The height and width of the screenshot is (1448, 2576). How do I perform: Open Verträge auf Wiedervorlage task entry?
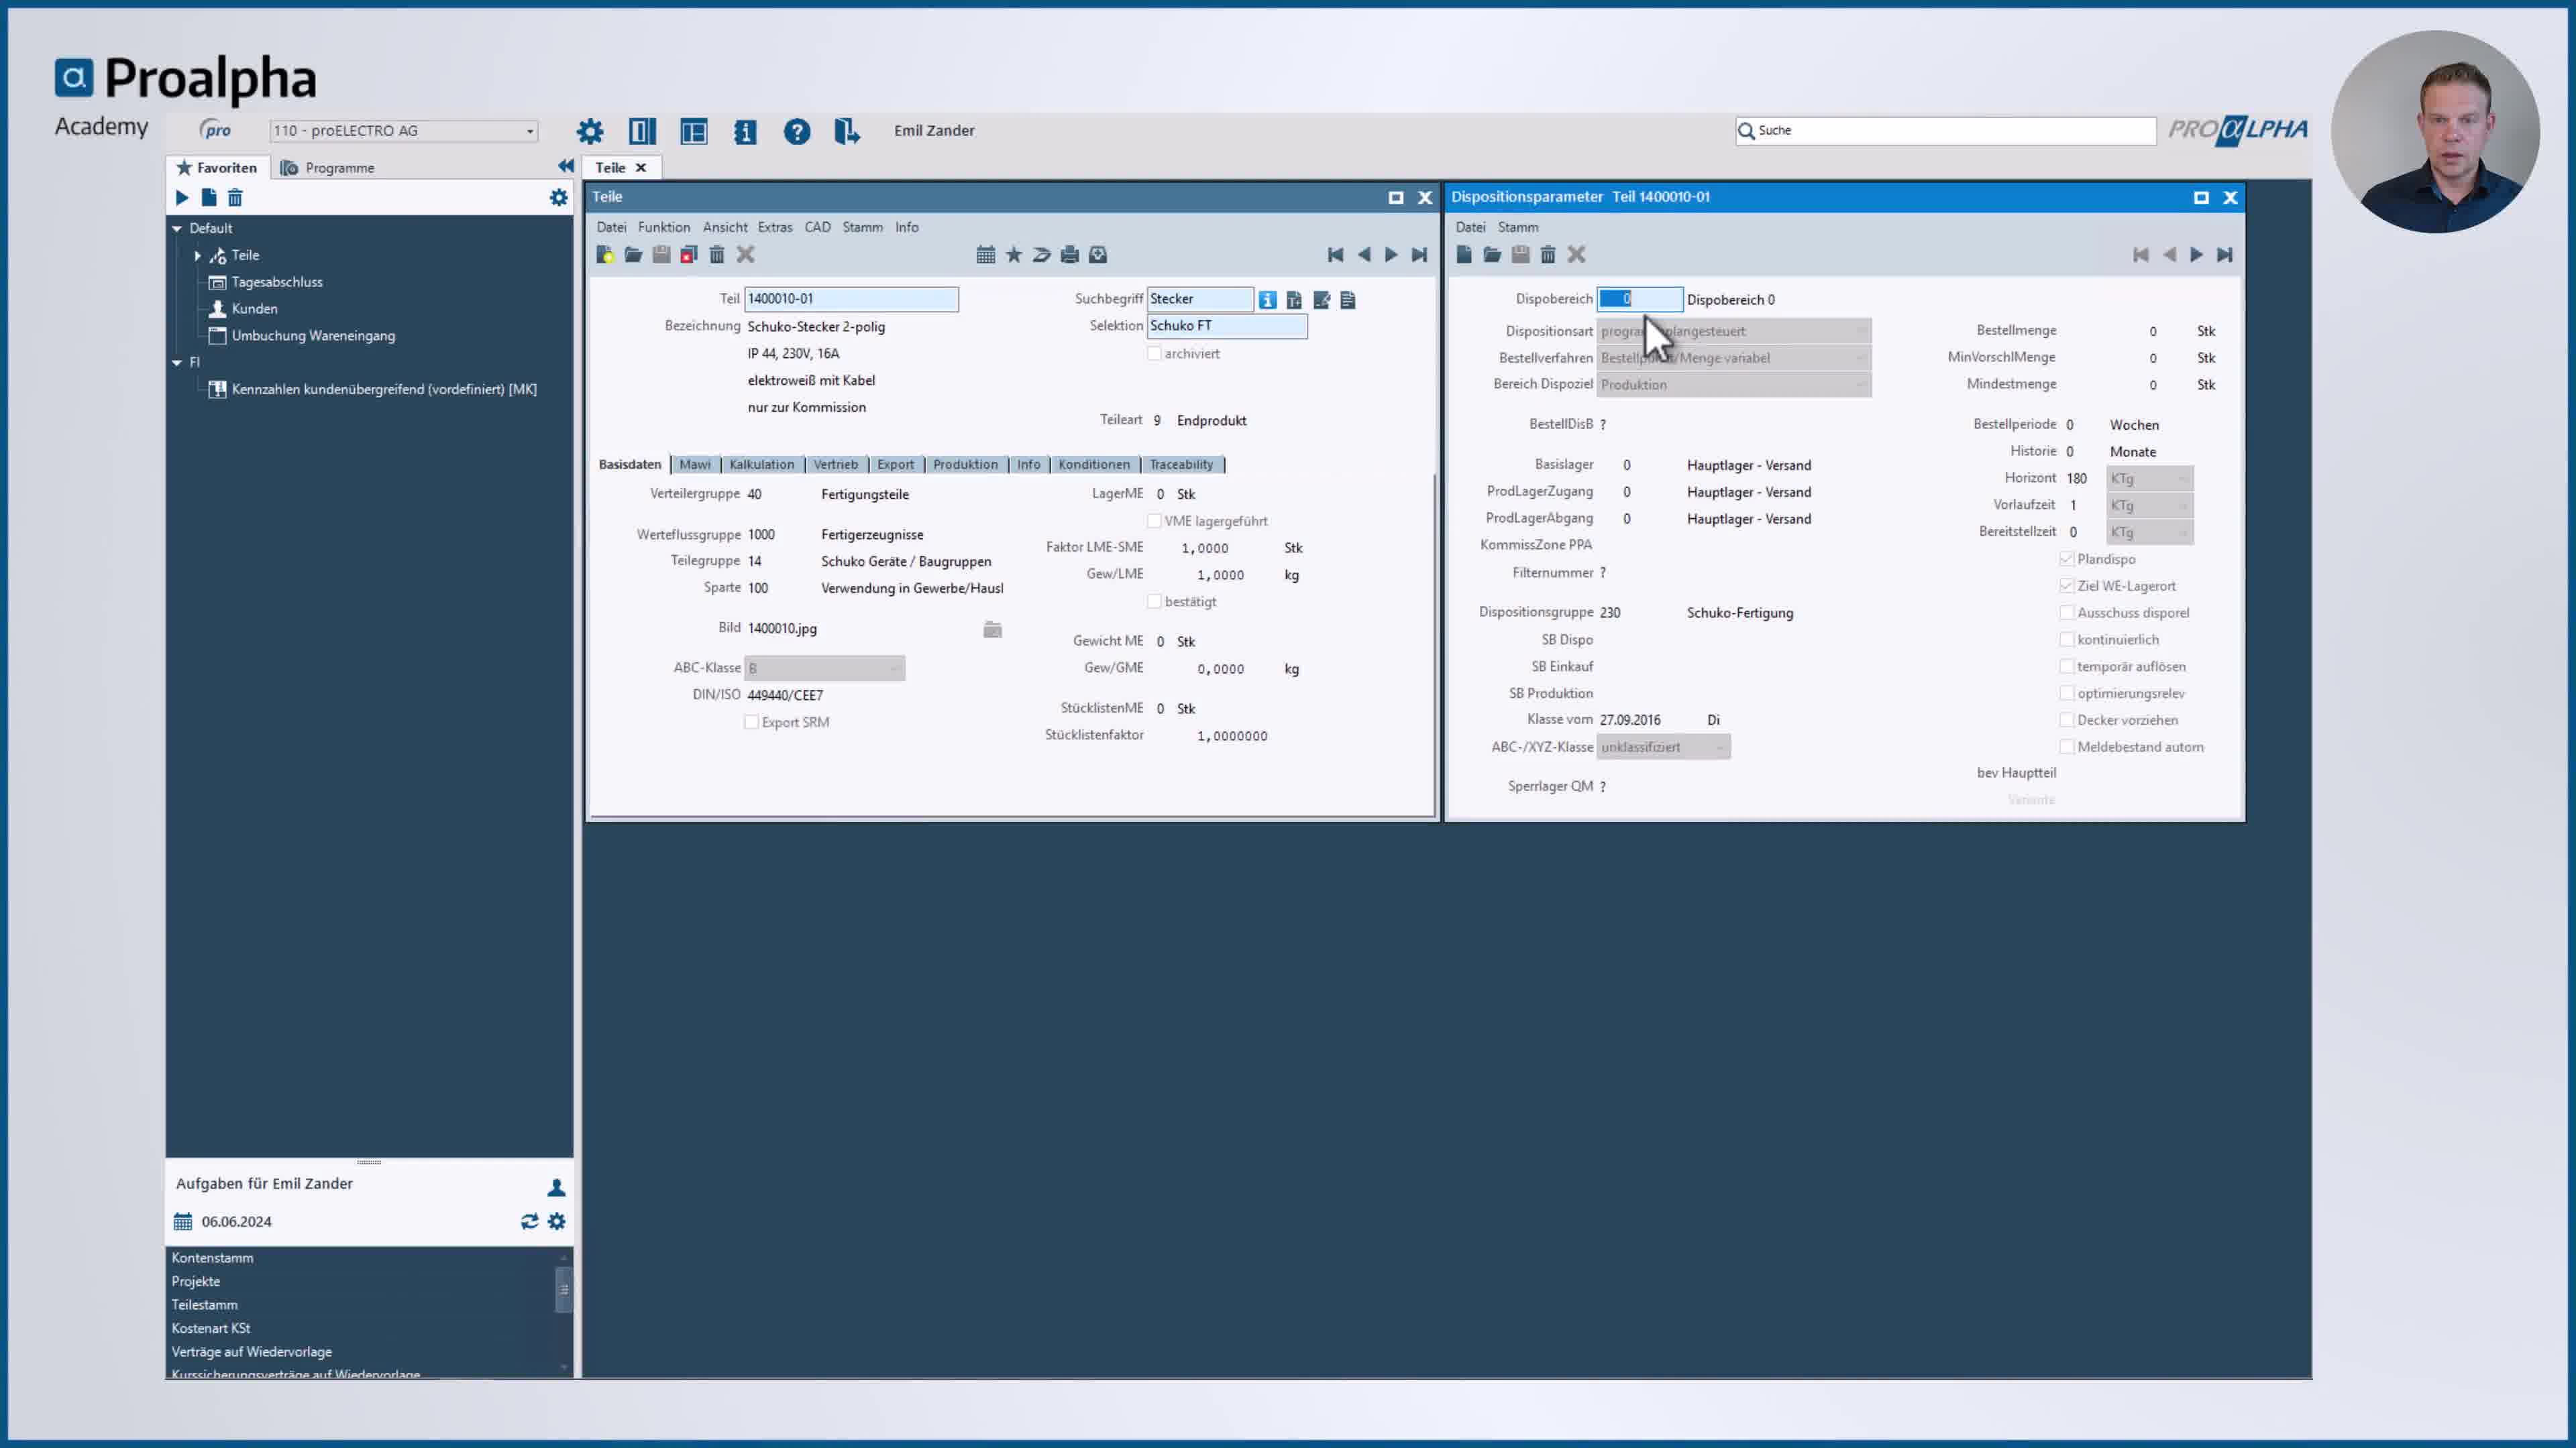(252, 1352)
